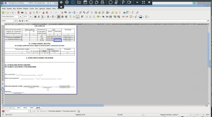
Task: Toggle the AutoFilter funnel icon
Action: [x=91, y=12]
